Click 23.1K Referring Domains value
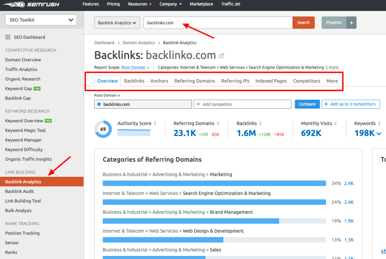Screen dimensions: 386x259 pyautogui.click(x=185, y=133)
